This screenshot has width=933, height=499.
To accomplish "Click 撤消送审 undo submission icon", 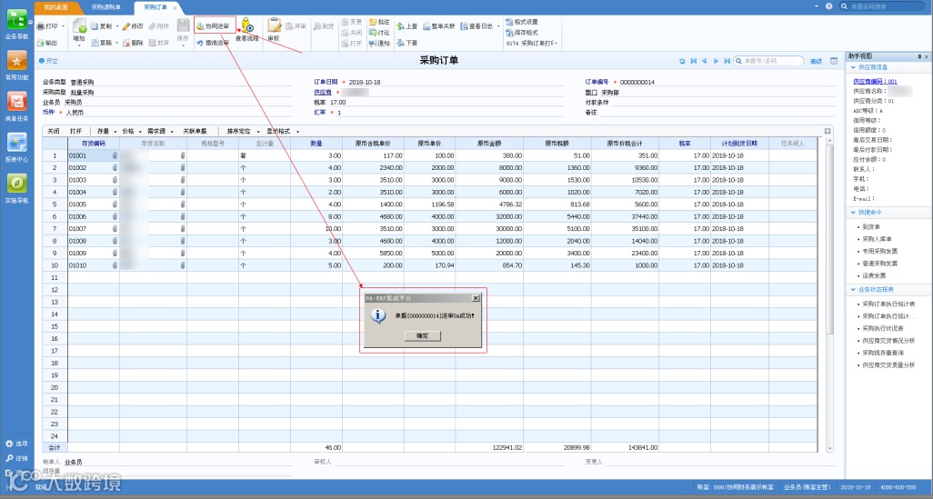I will [200, 43].
